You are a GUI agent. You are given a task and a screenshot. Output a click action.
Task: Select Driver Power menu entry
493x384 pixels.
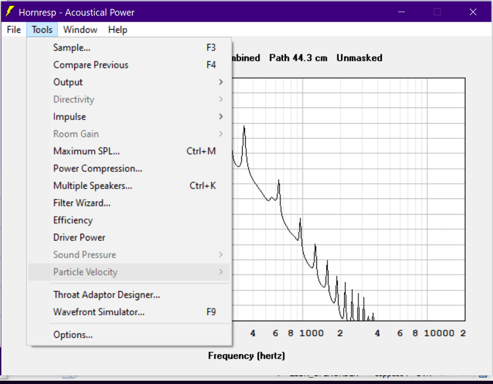coord(129,237)
